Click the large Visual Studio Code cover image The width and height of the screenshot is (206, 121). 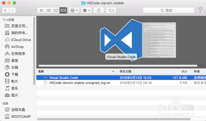point(121,40)
